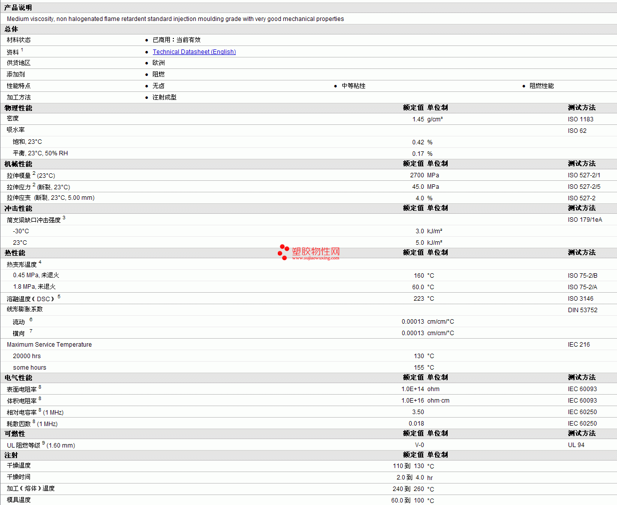Click the 冲击性能 section header
Viewport: 617px width, 505px height.
point(18,208)
